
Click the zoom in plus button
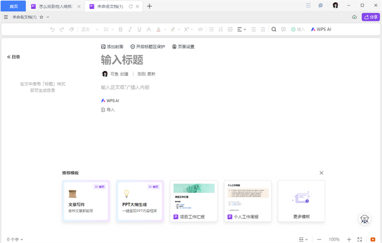(349, 239)
